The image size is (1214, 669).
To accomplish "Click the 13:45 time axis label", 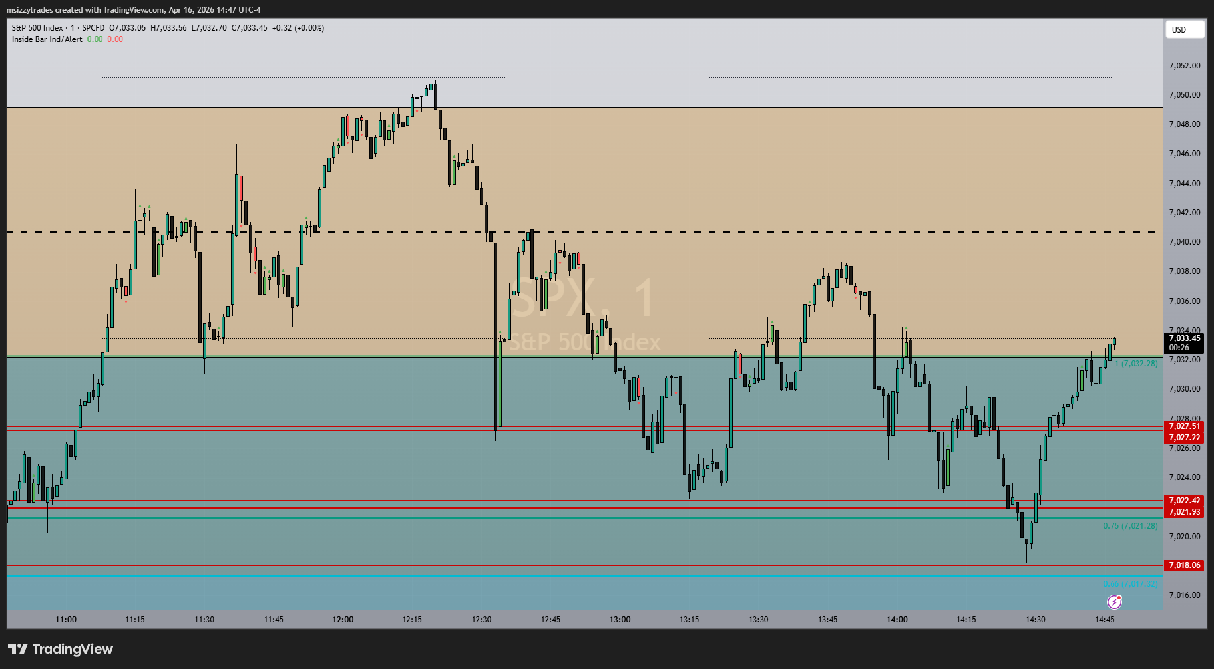I will point(827,620).
